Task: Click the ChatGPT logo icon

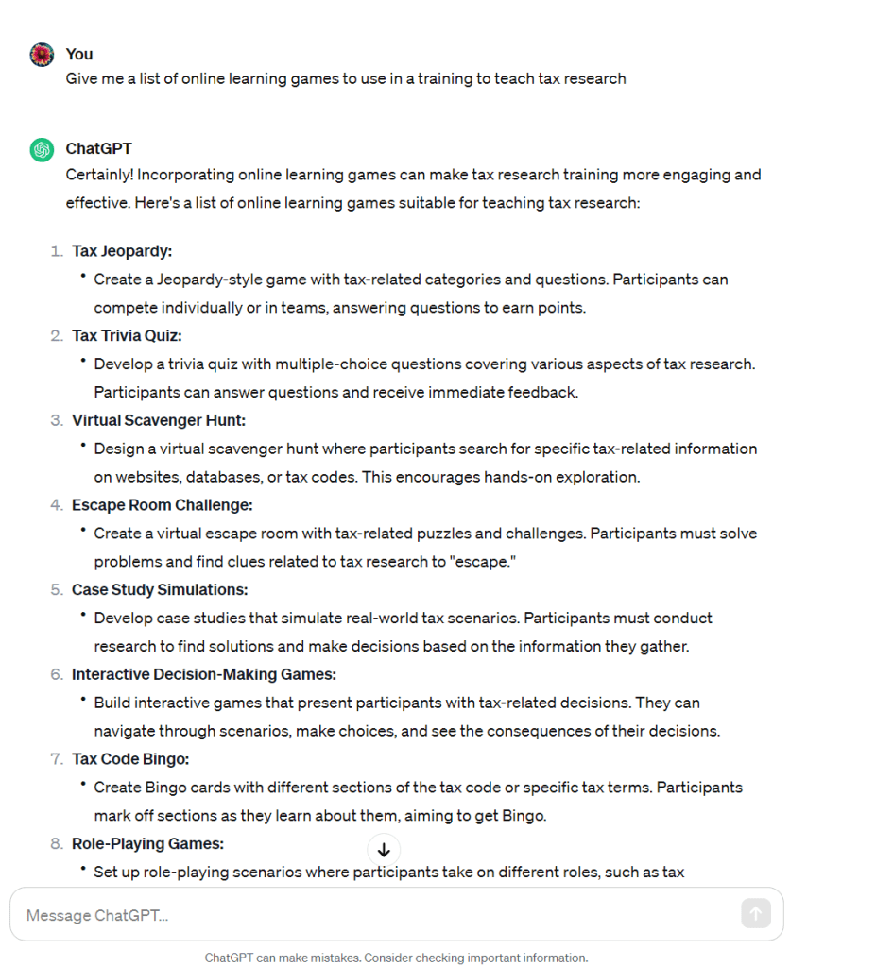Action: pos(42,149)
